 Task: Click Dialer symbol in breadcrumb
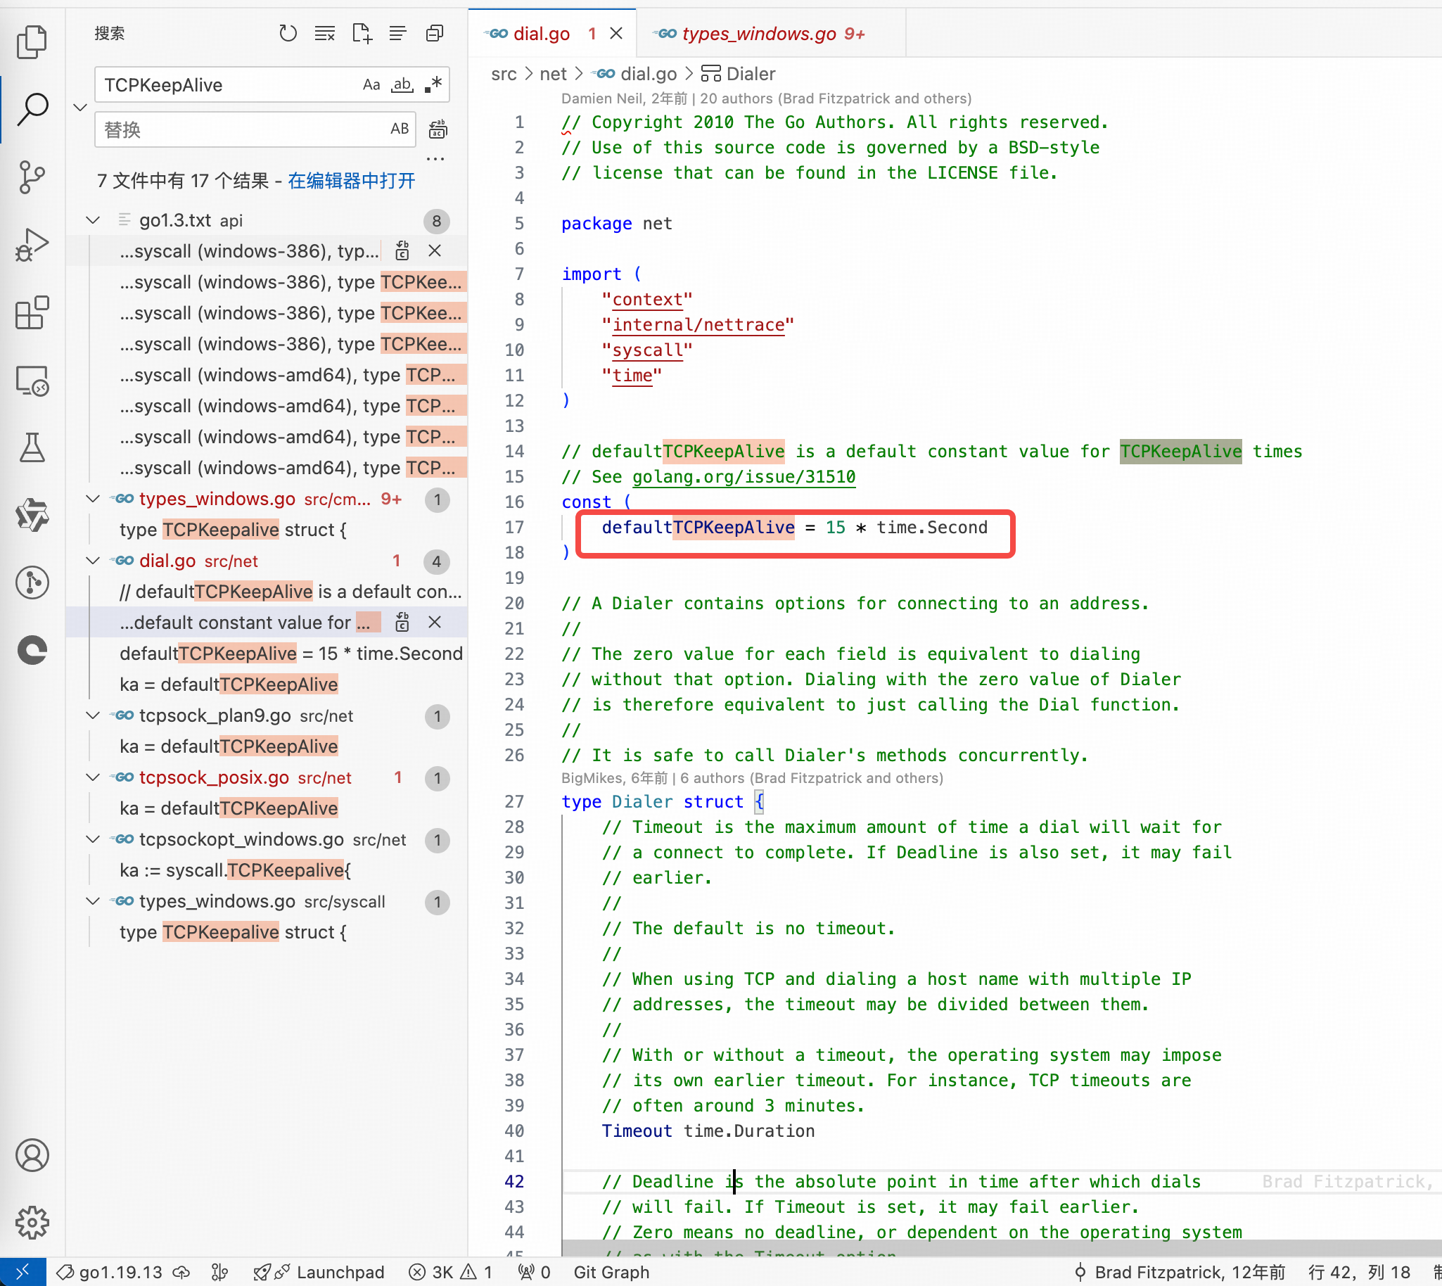pos(739,73)
